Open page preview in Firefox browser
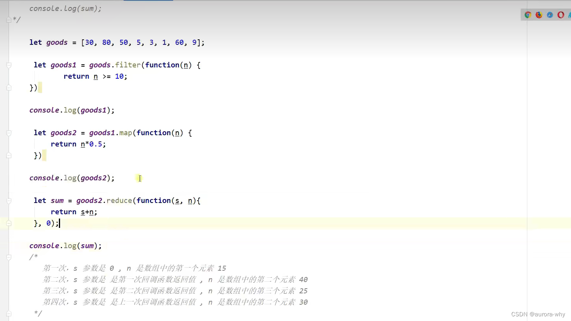Screen dimensions: 571x321 (539, 15)
